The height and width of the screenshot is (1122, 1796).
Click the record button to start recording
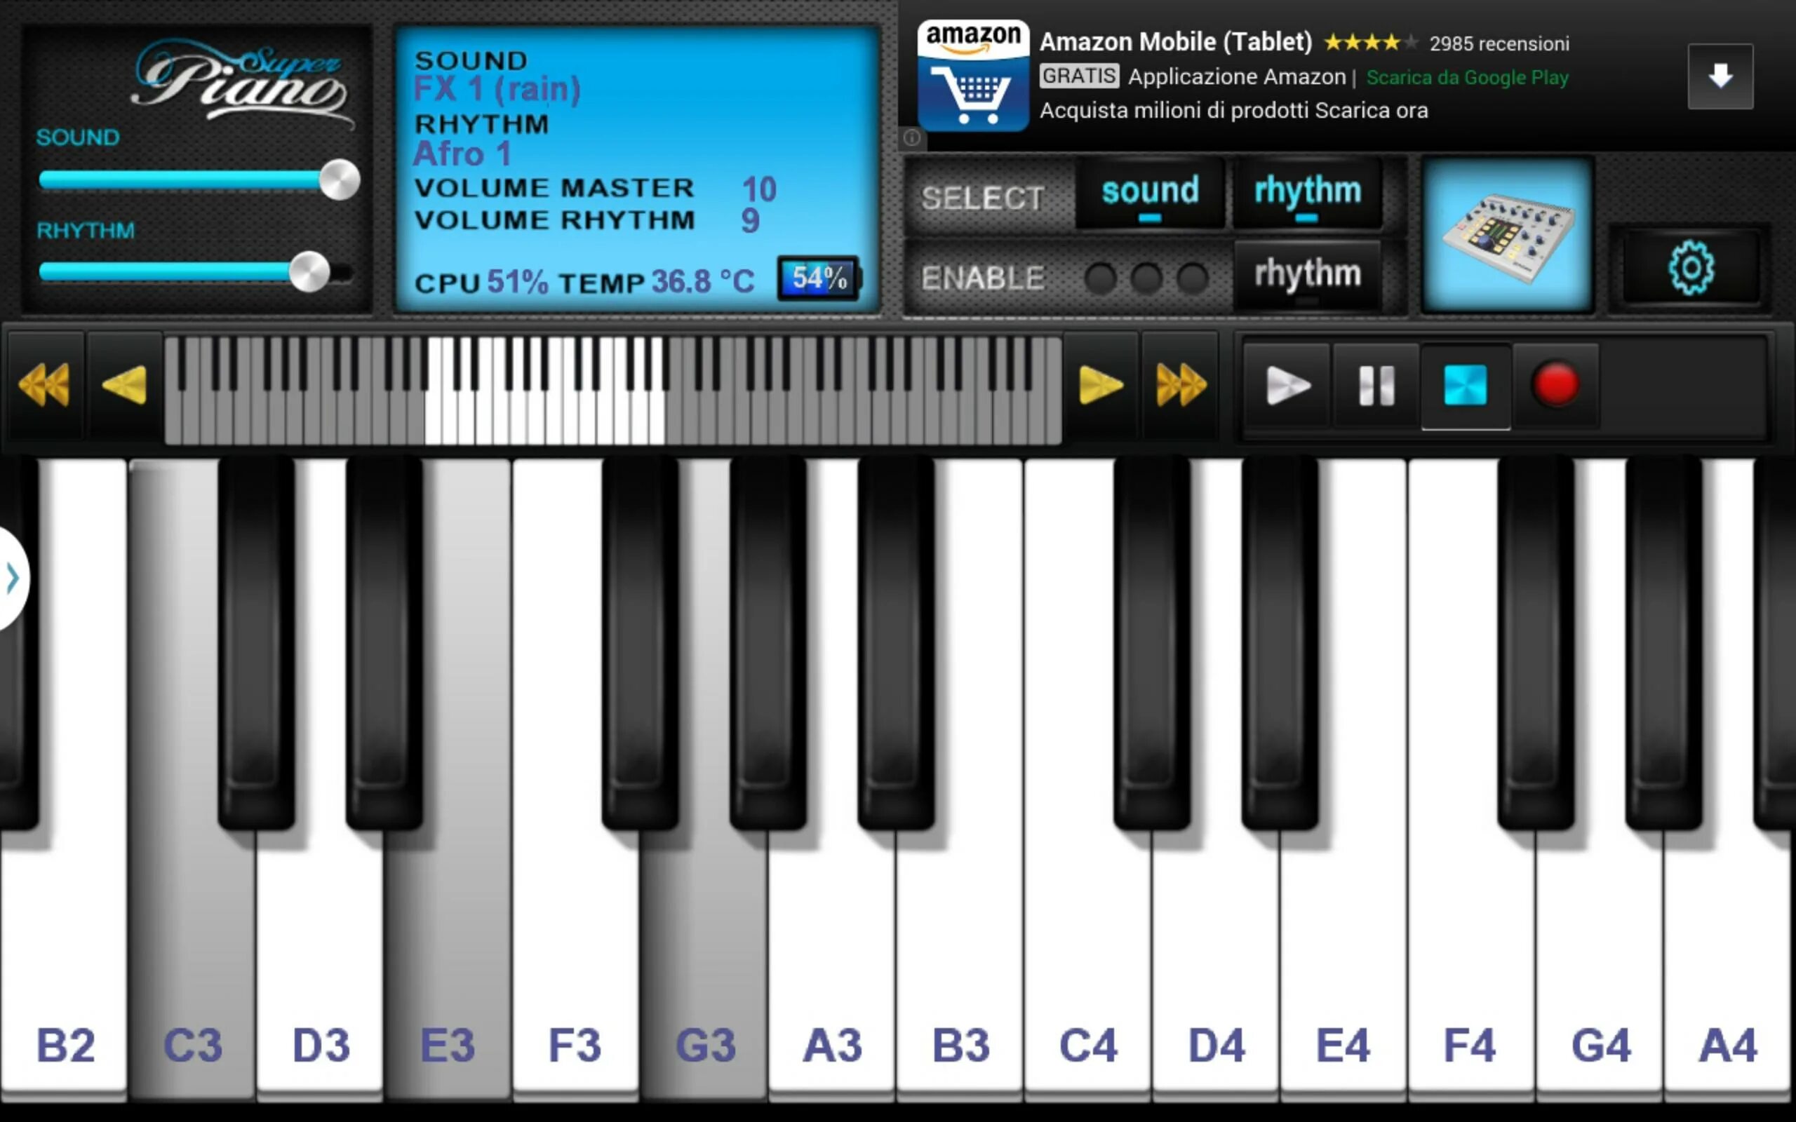click(1557, 384)
